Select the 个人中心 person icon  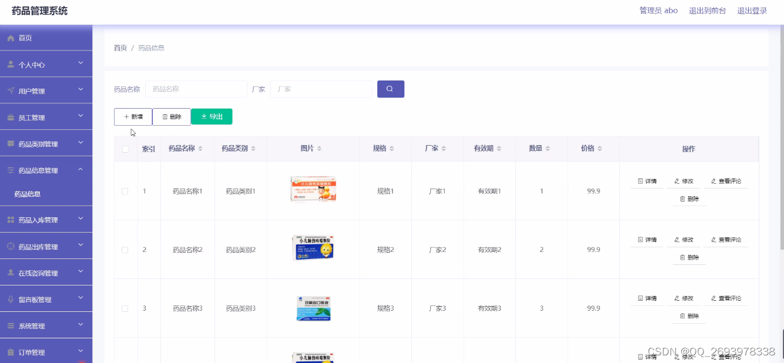click(x=11, y=63)
